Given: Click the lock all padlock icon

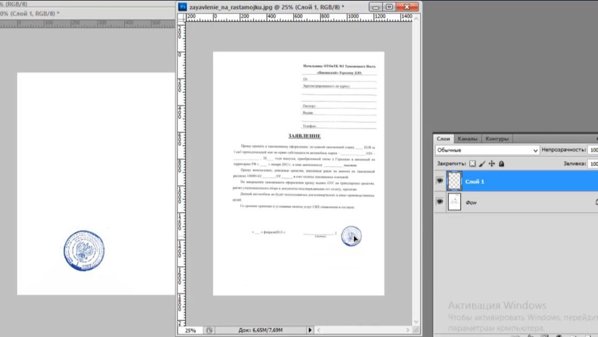Looking at the screenshot, I should tap(502, 163).
